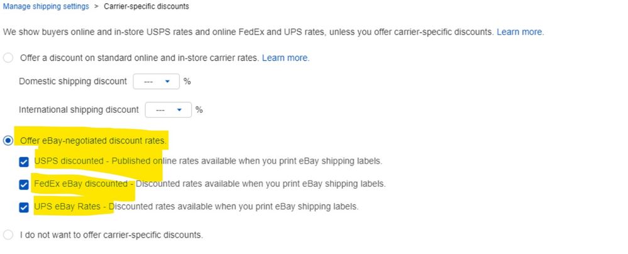628x254 pixels.
Task: Select the standard carrier rates discount radio button
Action: pos(8,58)
